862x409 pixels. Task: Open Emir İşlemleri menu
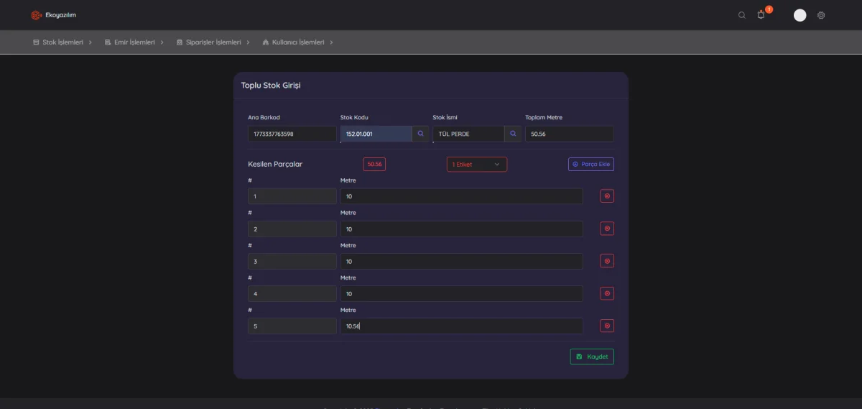tap(134, 42)
